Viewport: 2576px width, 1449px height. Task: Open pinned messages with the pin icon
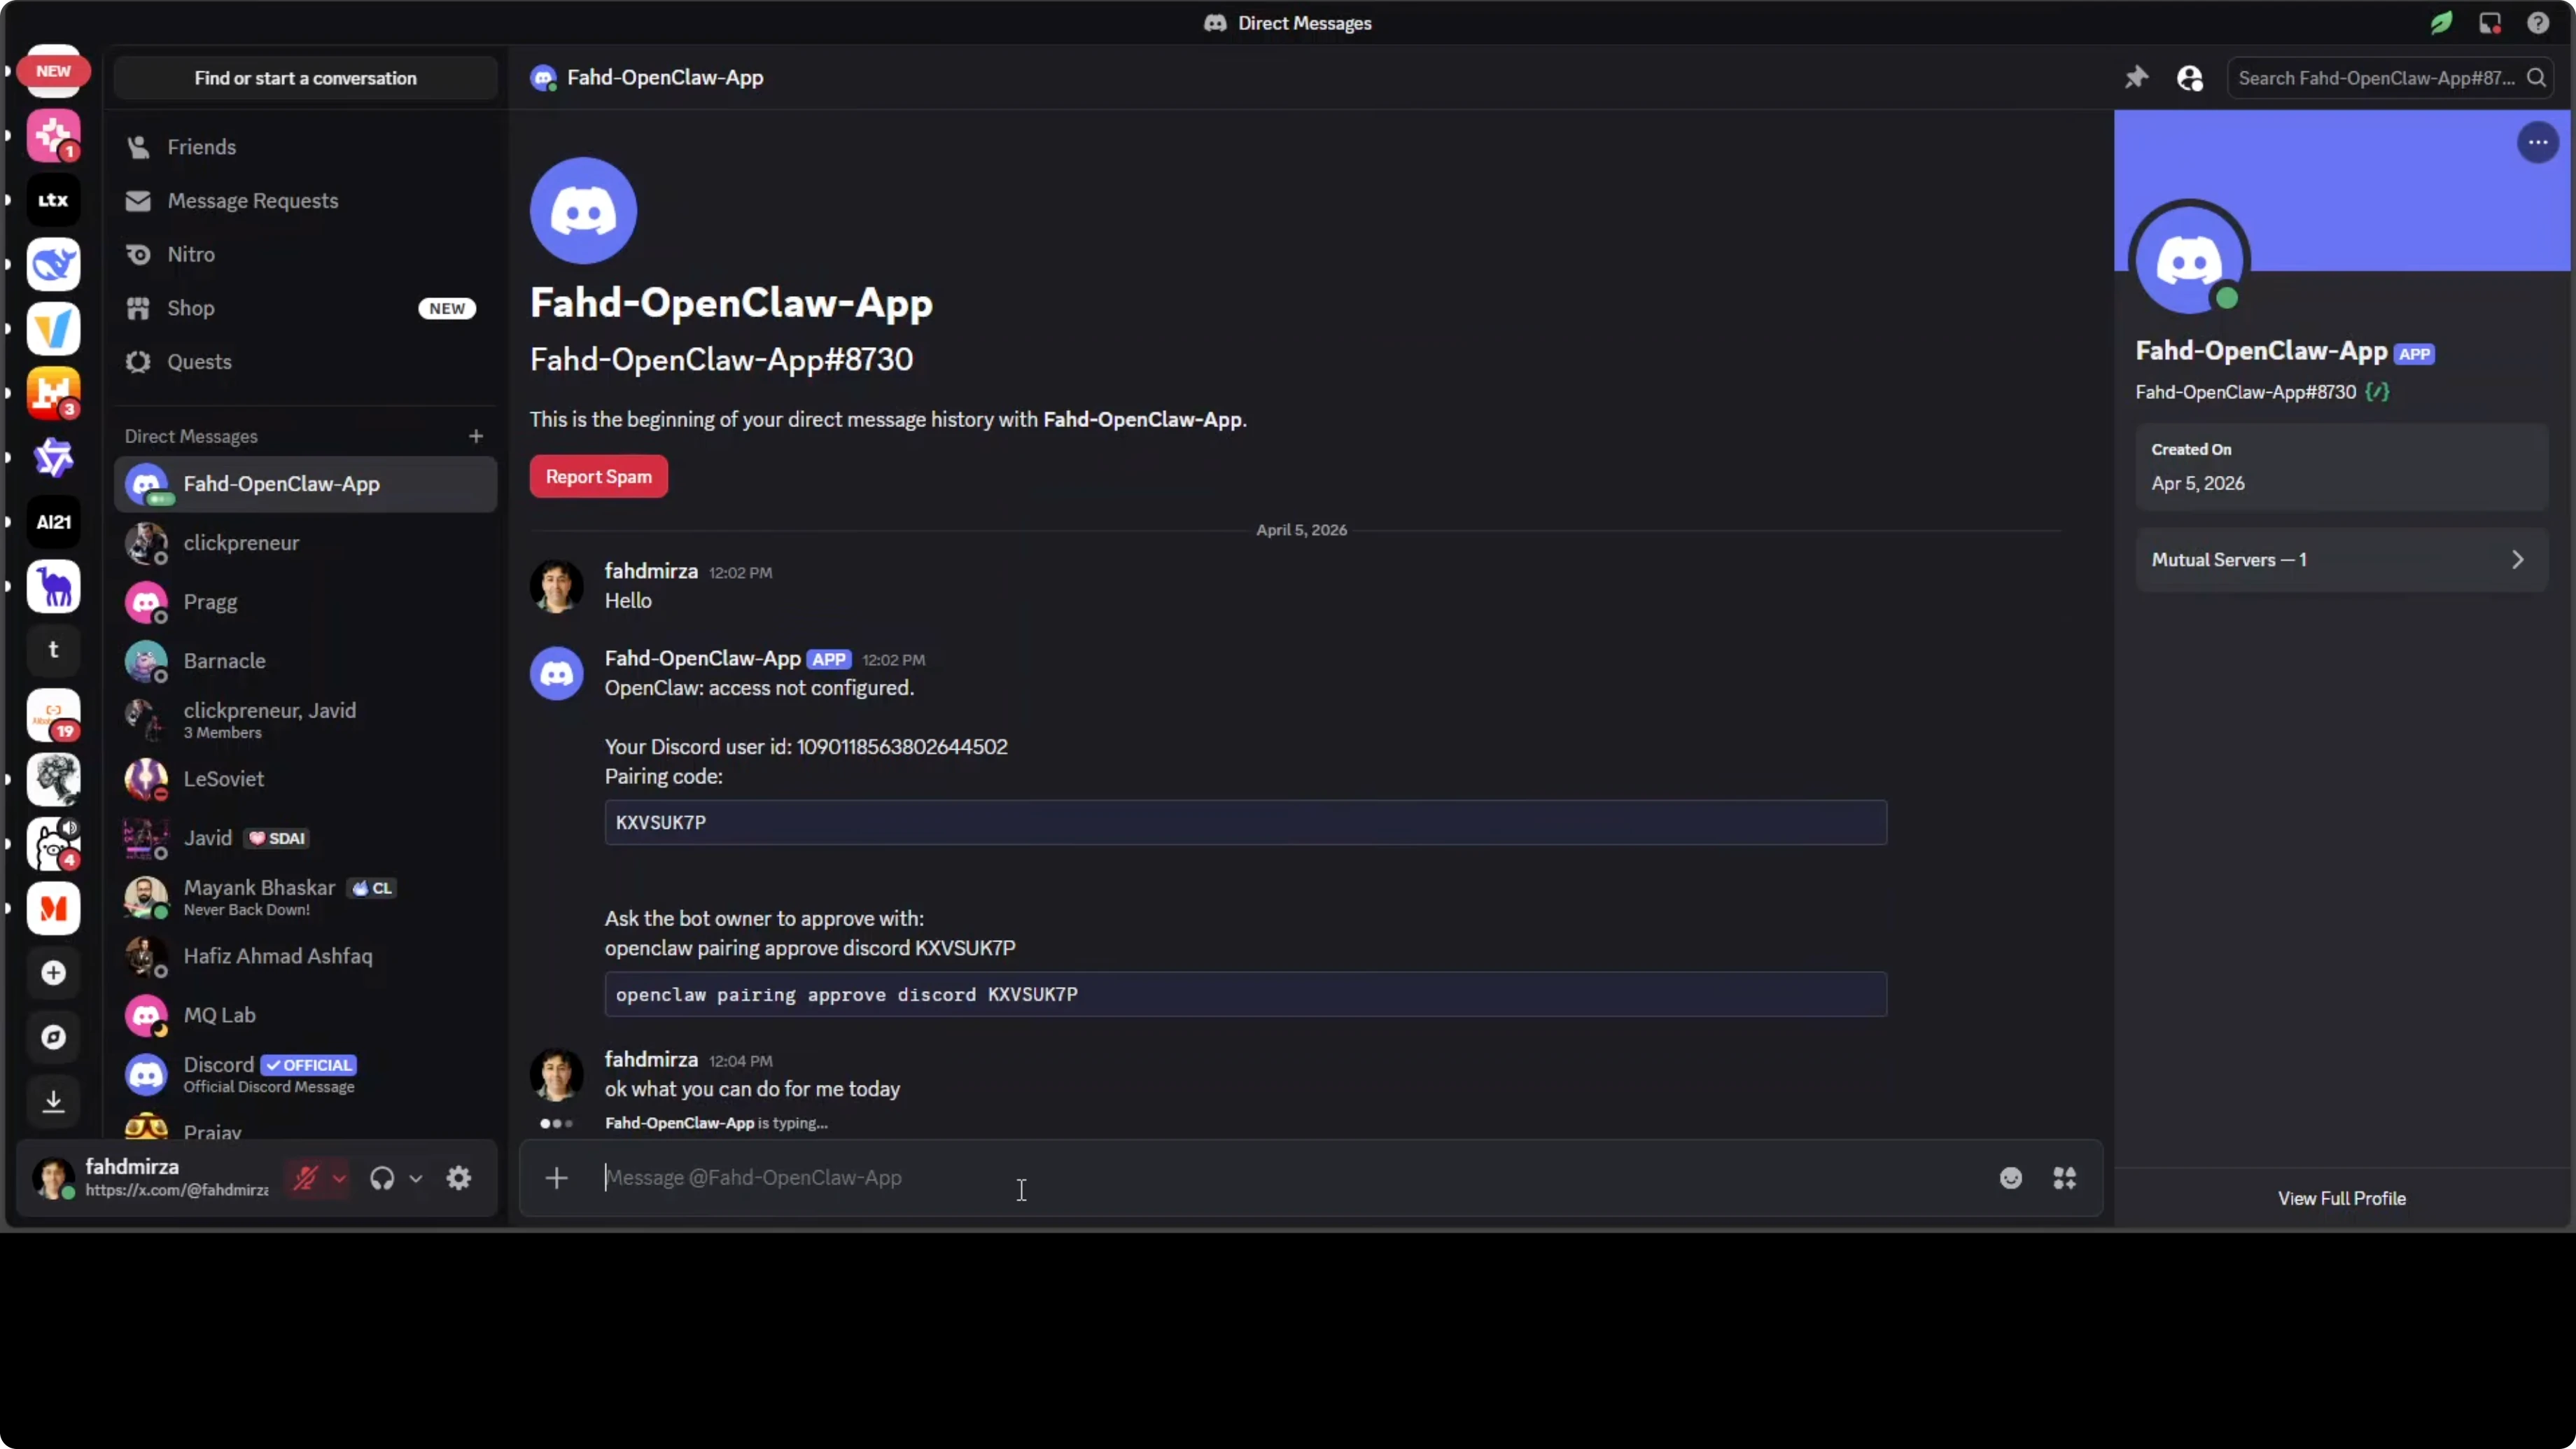click(x=2136, y=77)
